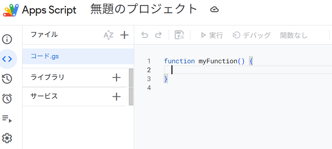Add a library using ライブラリ plus

(x=116, y=78)
